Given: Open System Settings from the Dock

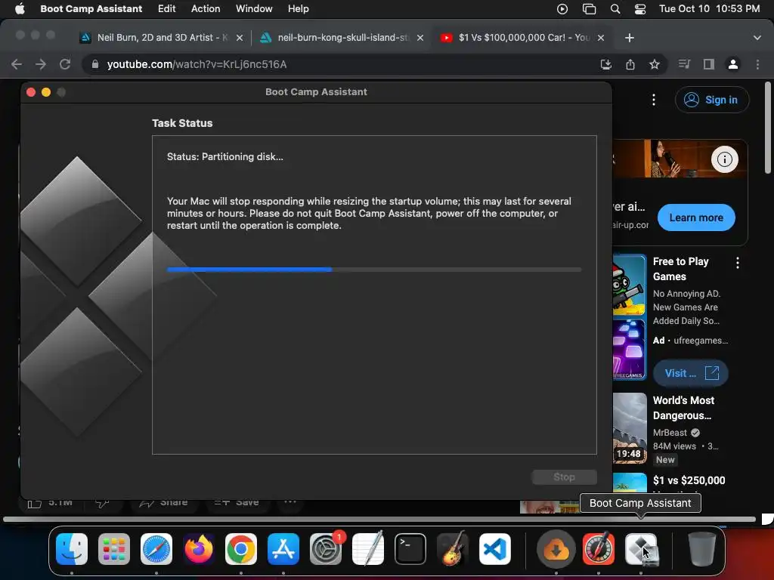Looking at the screenshot, I should (326, 549).
